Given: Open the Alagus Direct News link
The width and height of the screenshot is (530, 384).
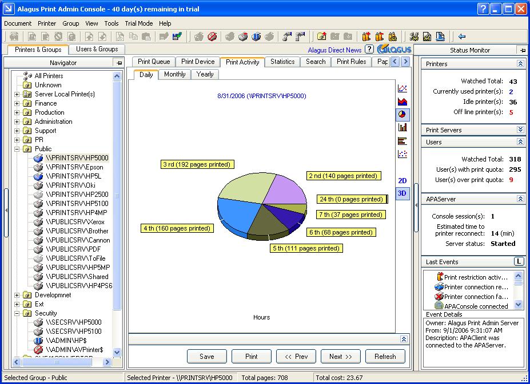Looking at the screenshot, I should 334,50.
